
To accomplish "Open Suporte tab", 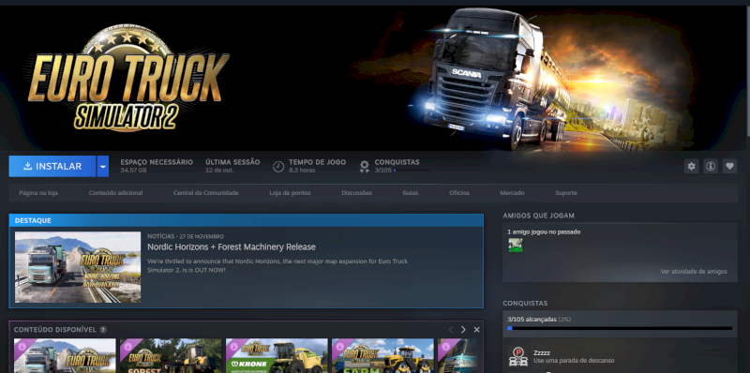I will point(566,193).
